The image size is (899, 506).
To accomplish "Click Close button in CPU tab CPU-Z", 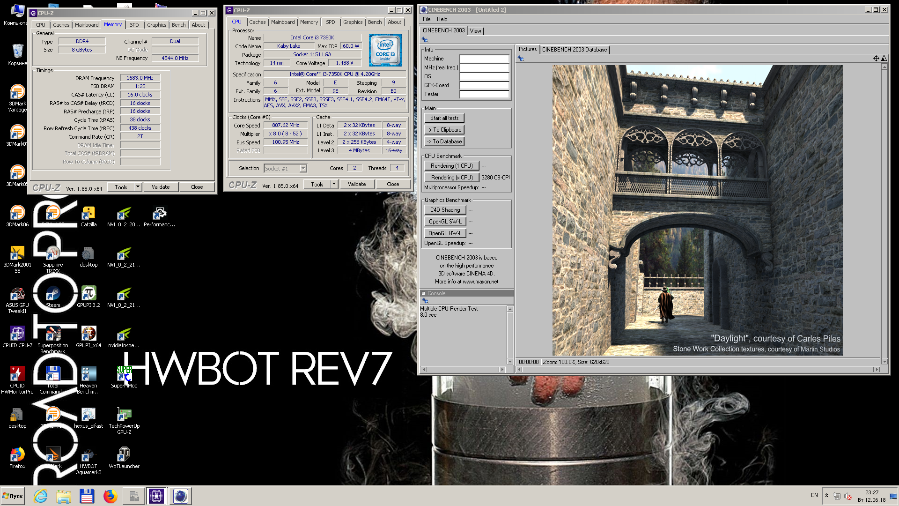I will pyautogui.click(x=393, y=184).
